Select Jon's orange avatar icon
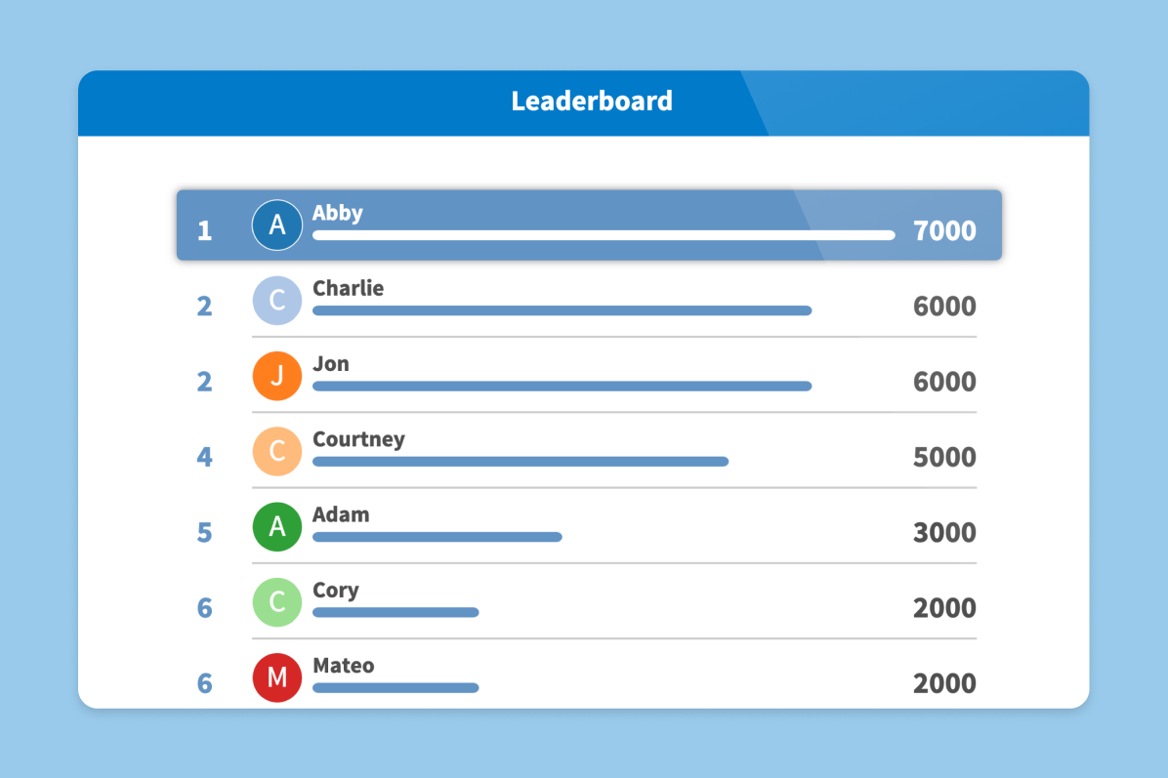Screen dimensions: 1168x778 [277, 376]
